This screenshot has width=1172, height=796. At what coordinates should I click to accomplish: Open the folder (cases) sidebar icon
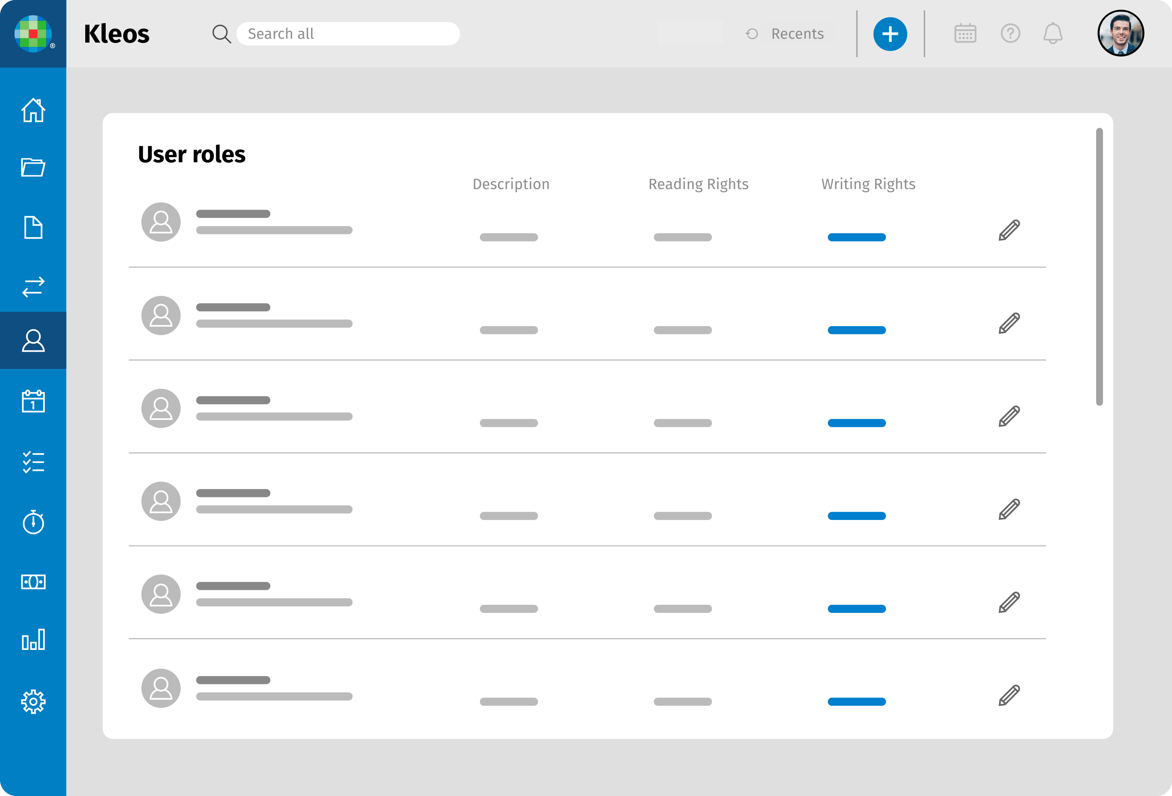point(33,167)
